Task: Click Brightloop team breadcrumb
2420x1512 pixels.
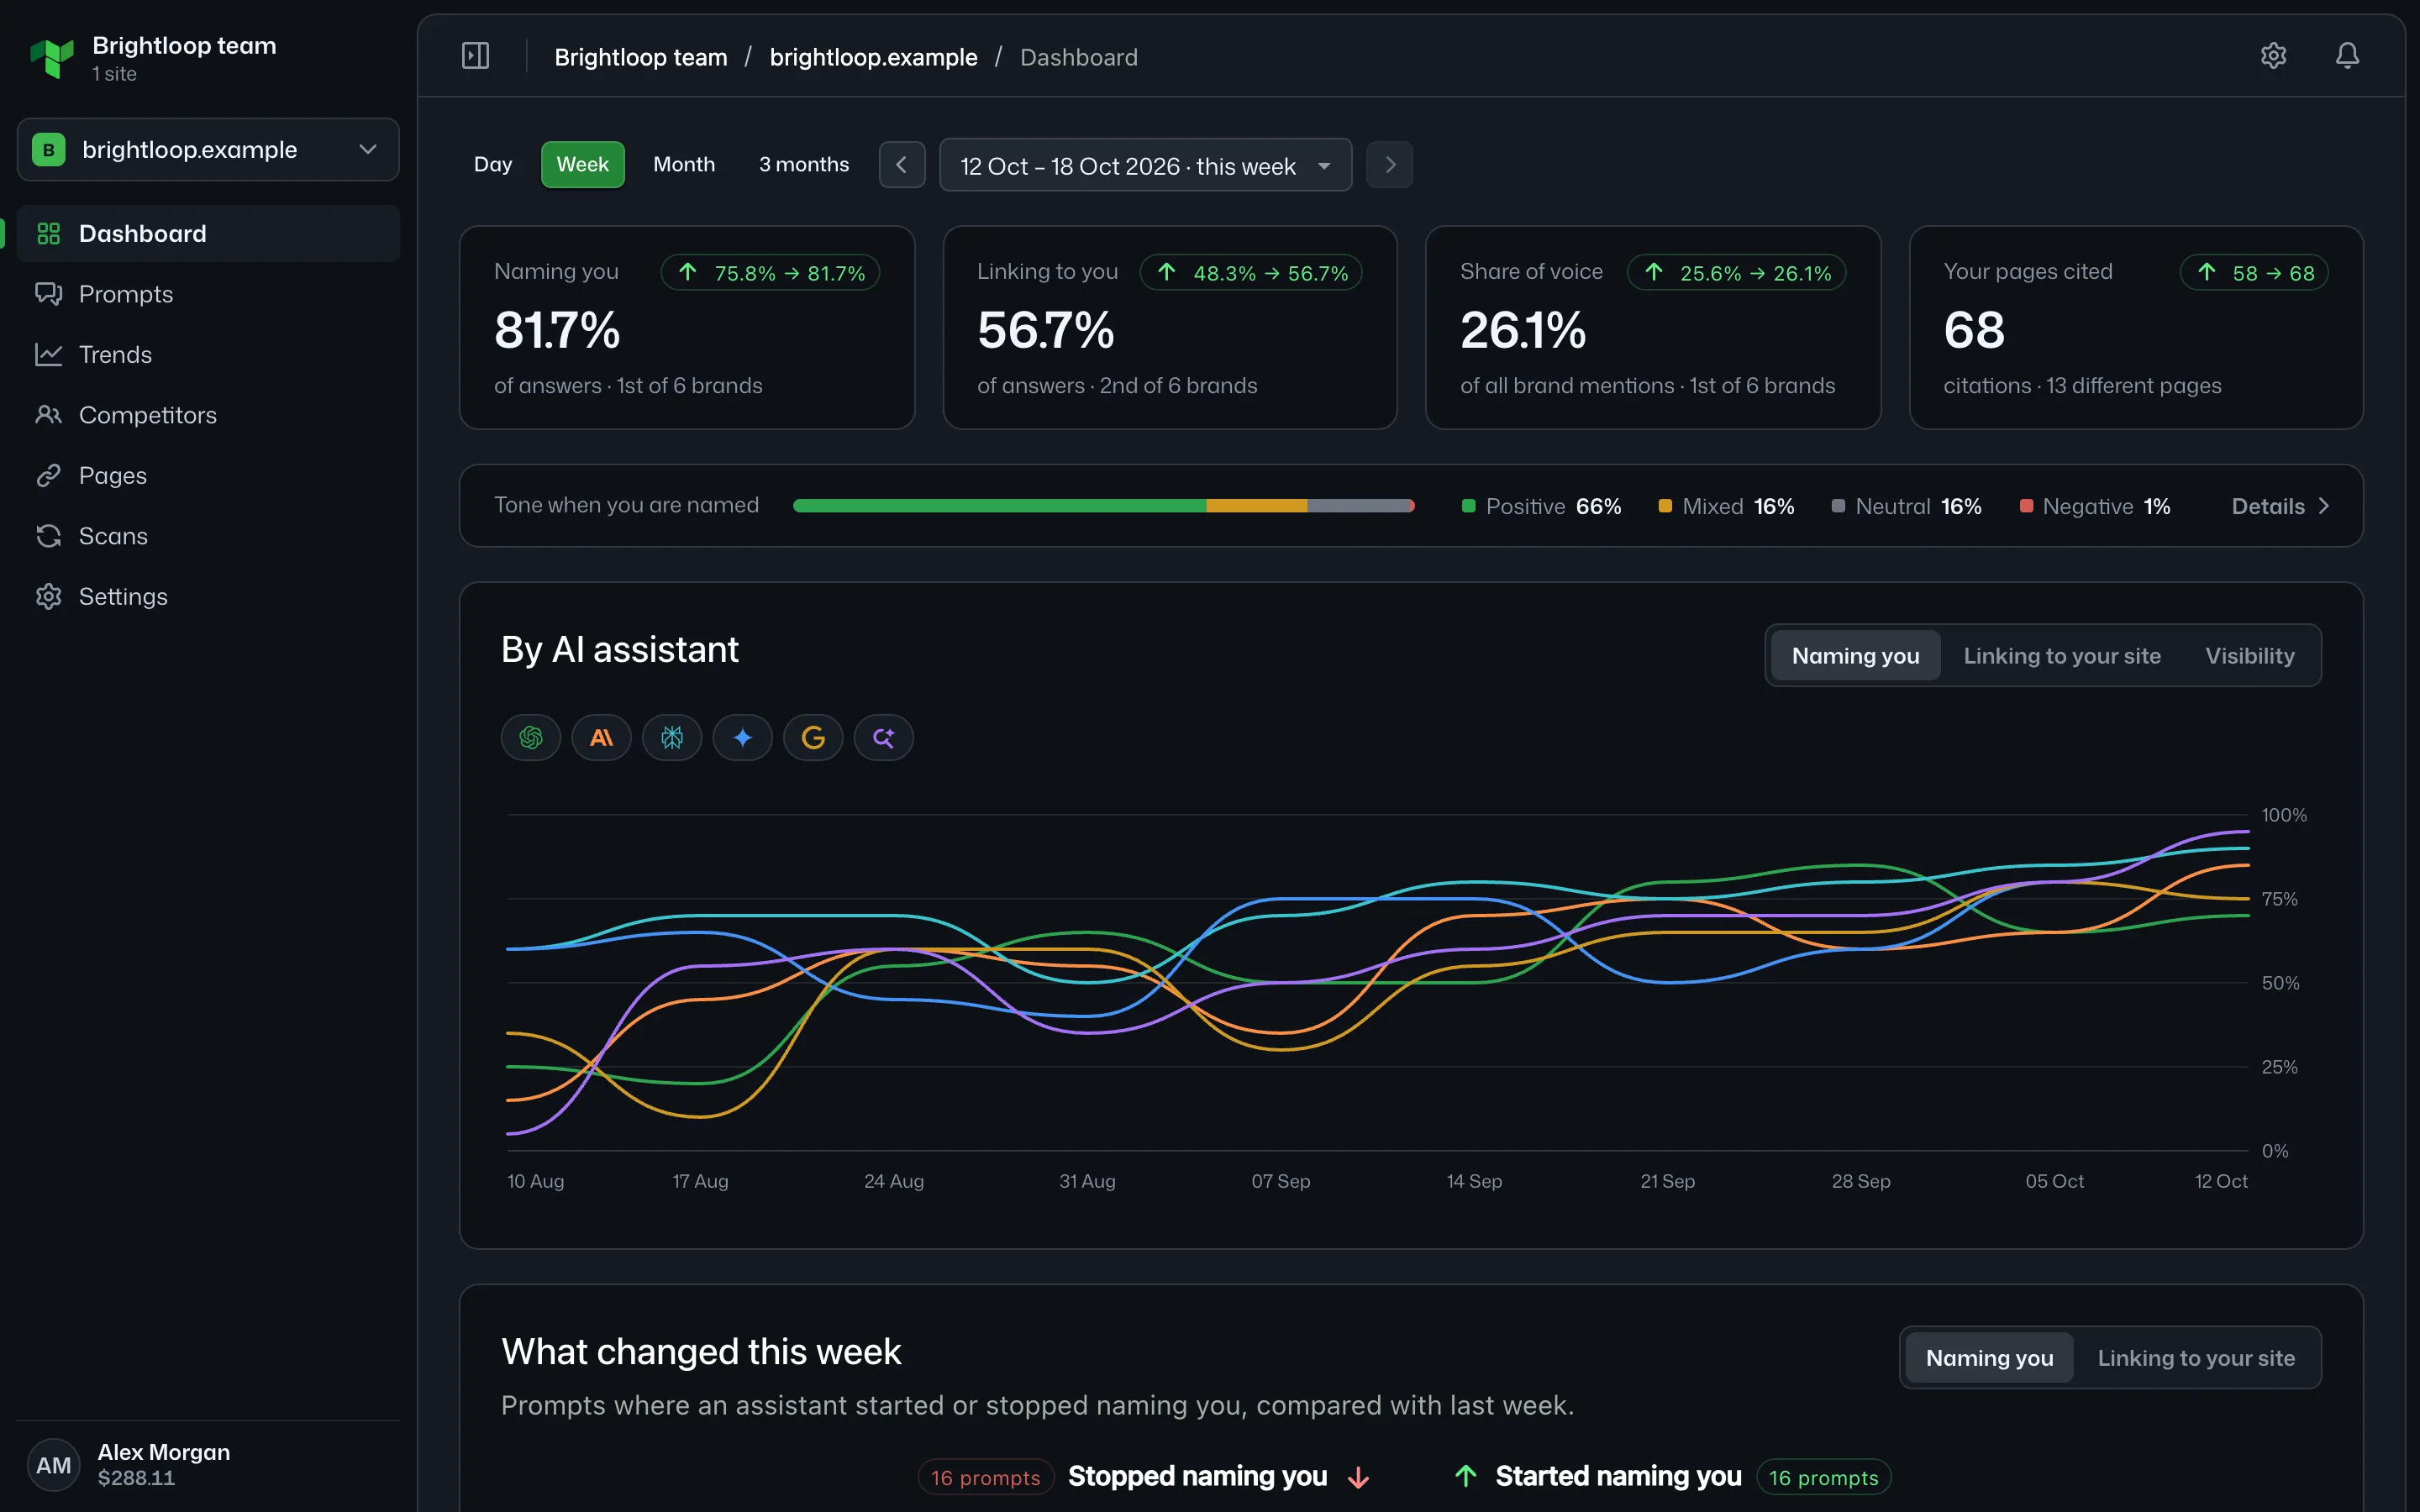Action: (641, 57)
